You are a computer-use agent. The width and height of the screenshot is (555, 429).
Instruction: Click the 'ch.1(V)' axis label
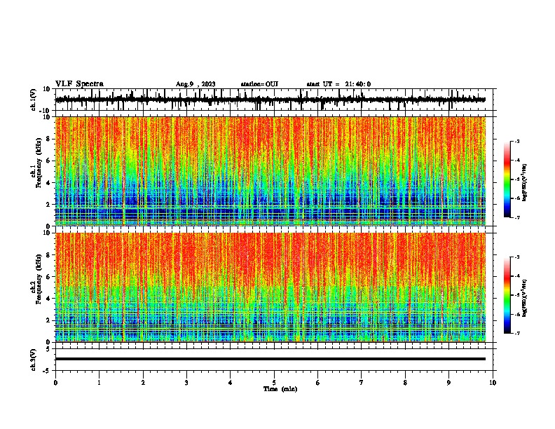pyautogui.click(x=34, y=100)
